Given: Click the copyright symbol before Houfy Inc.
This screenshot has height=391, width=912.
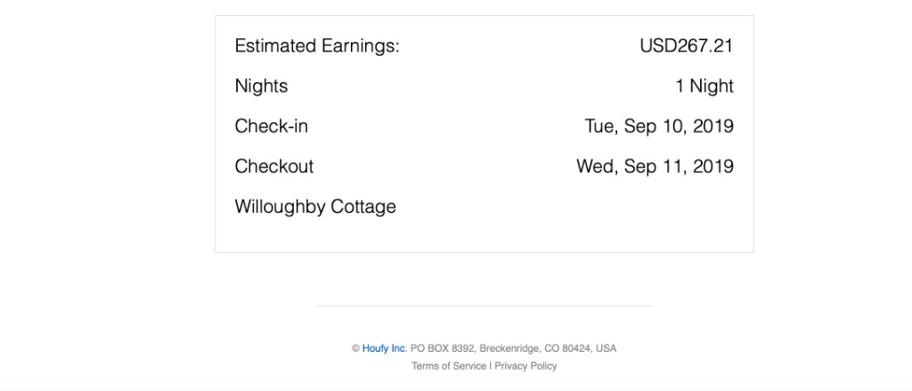Looking at the screenshot, I should (355, 349).
